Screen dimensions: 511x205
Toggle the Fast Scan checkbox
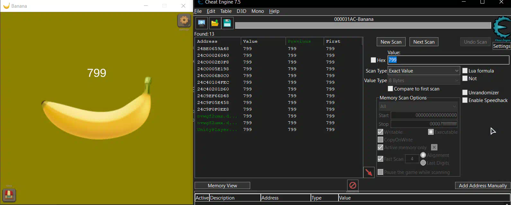pyautogui.click(x=380, y=159)
